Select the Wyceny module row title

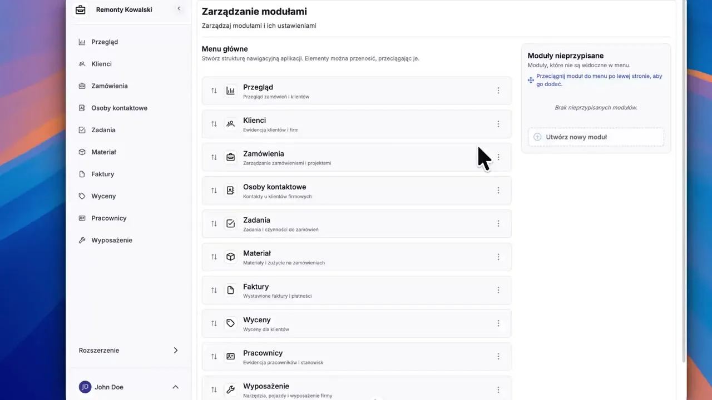256,320
